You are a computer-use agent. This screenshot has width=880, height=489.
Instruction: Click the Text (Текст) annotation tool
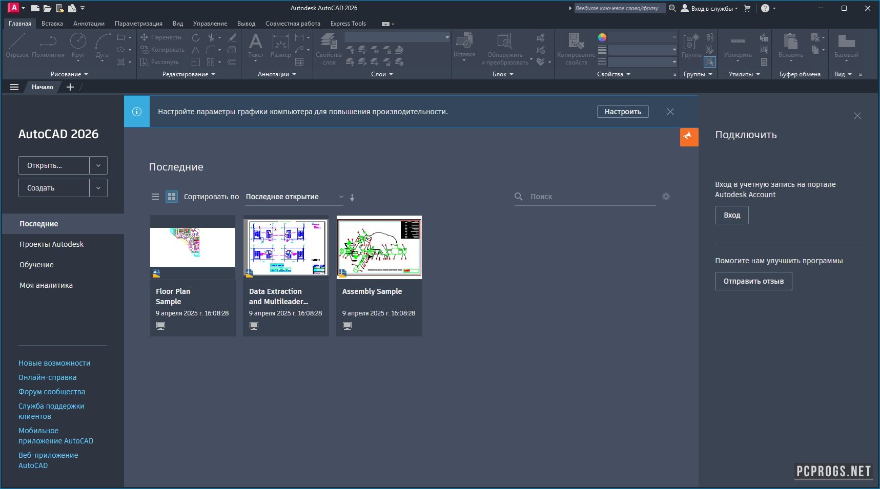coord(255,43)
